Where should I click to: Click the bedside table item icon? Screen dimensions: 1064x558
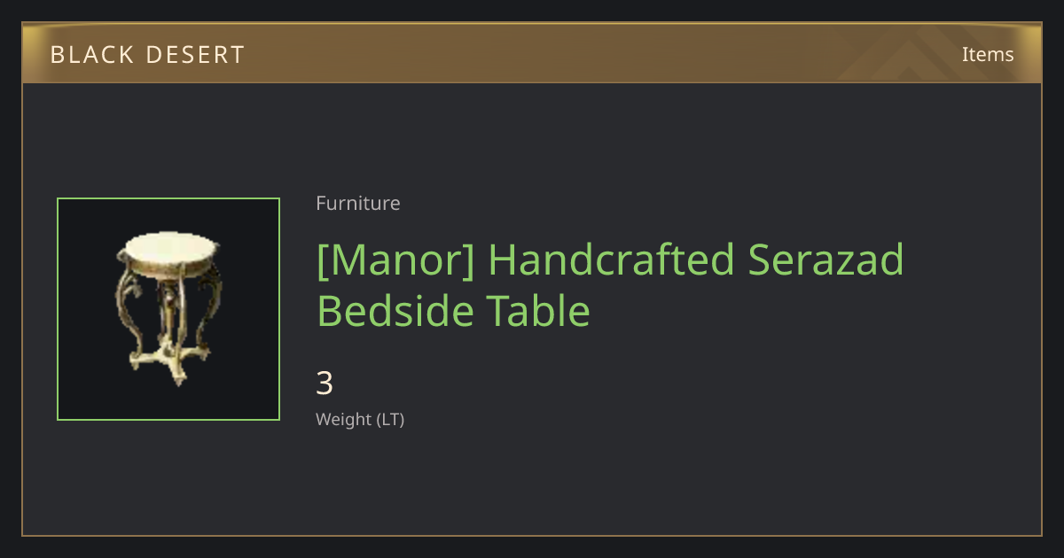point(168,309)
